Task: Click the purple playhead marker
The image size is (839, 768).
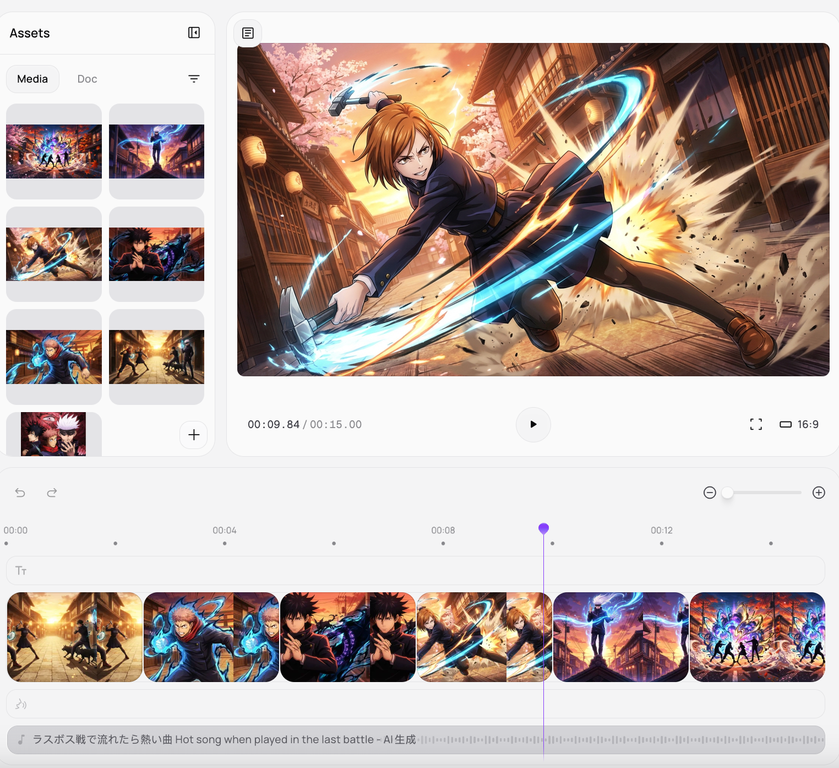Action: (x=543, y=528)
